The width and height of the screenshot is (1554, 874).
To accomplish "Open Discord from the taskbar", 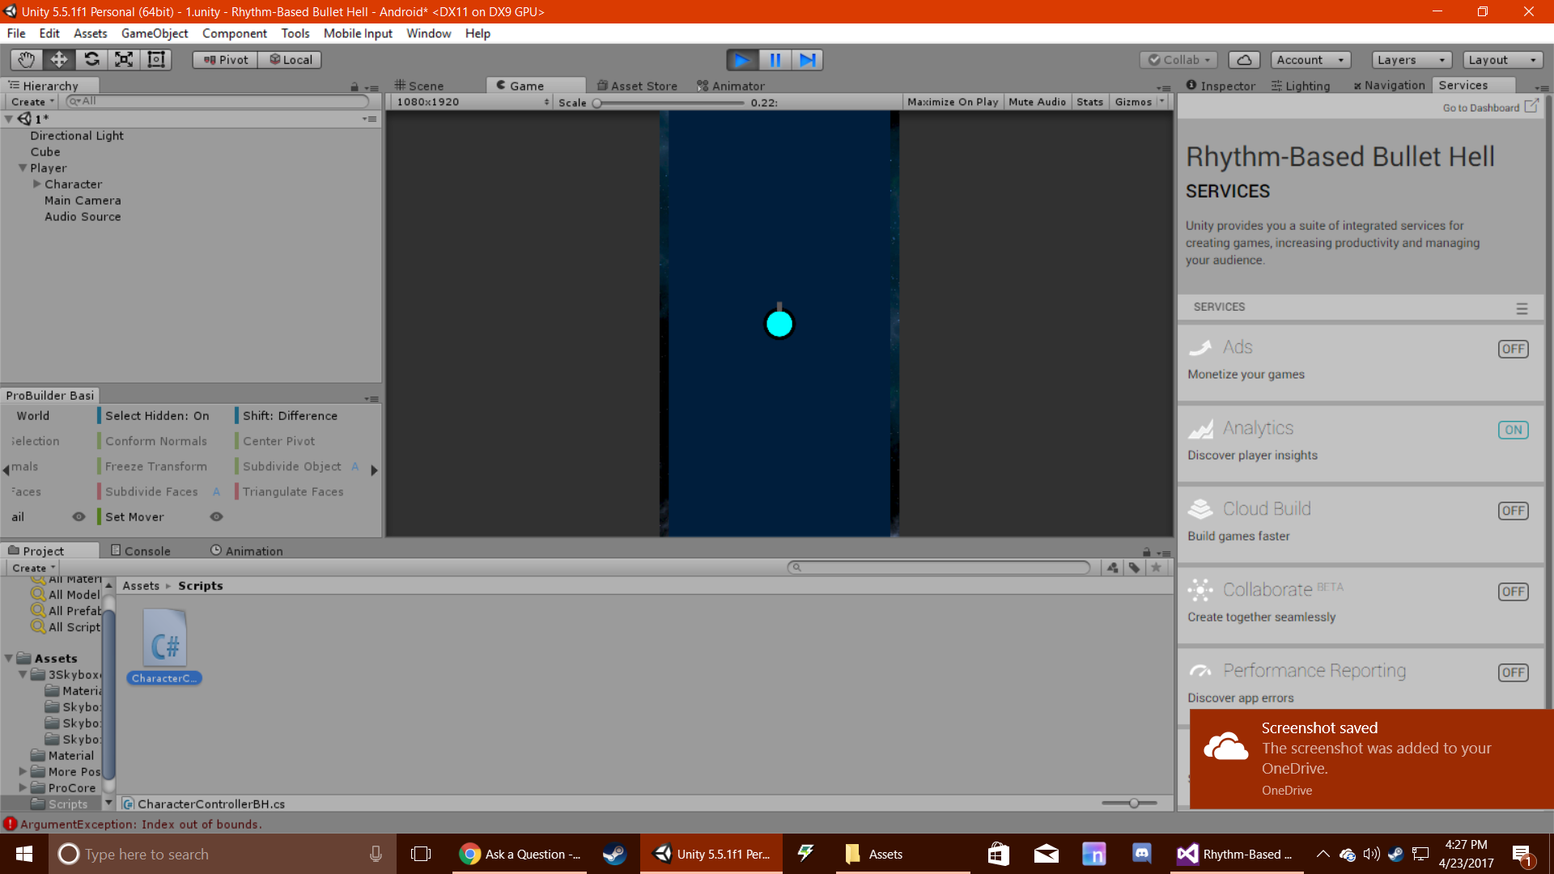I will point(1142,854).
